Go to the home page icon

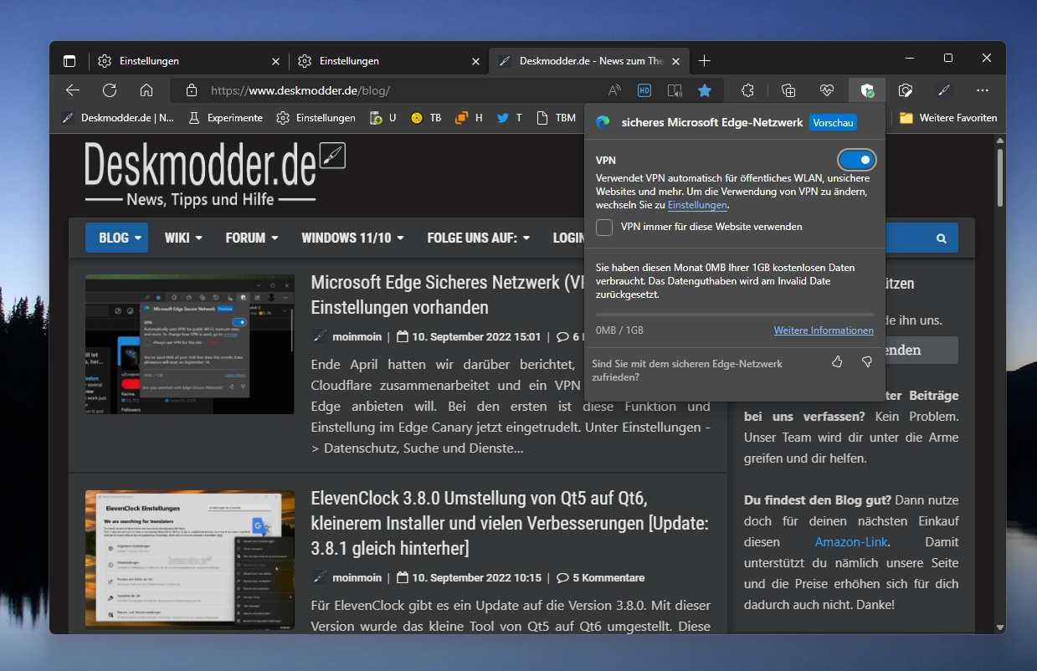[x=146, y=90]
